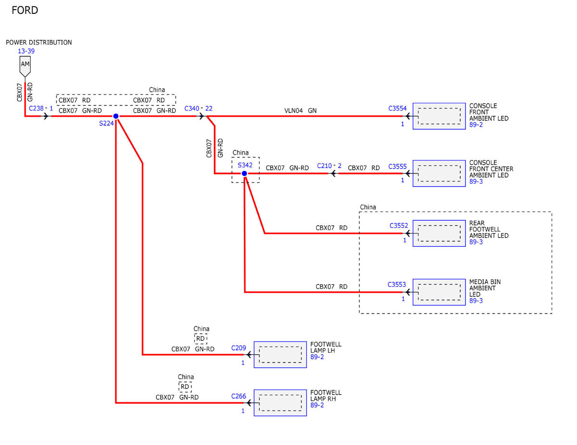The height and width of the screenshot is (445, 577).
Task: Click the C3554 connector label
Action: tap(398, 108)
